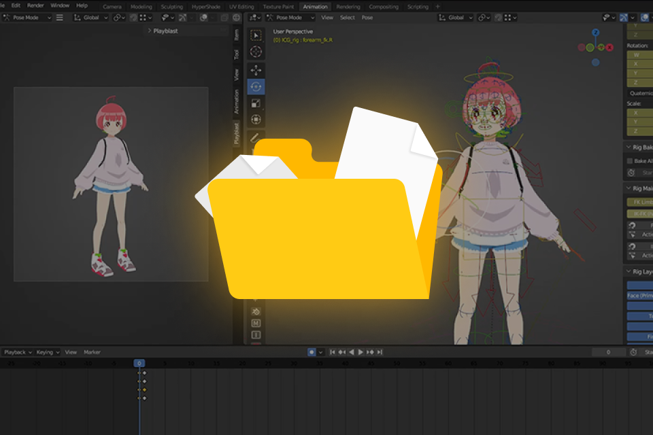
Task: Click the current frame number field
Action: click(x=608, y=352)
